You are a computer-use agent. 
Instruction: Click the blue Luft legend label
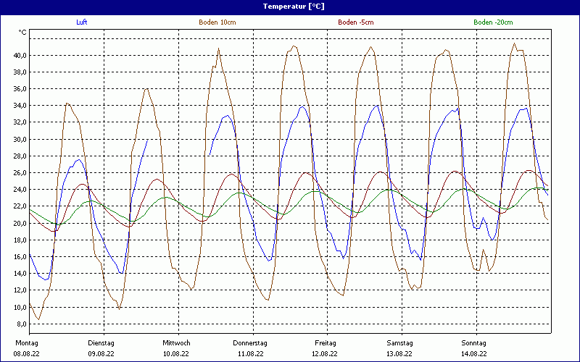83,22
